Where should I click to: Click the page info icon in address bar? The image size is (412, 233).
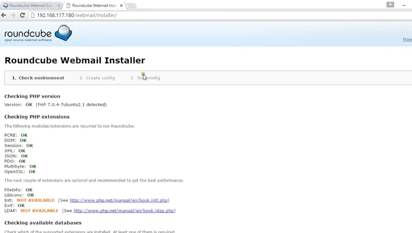click(x=33, y=15)
